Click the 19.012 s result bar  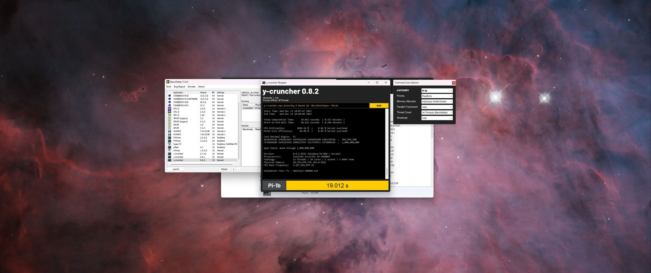pyautogui.click(x=337, y=186)
